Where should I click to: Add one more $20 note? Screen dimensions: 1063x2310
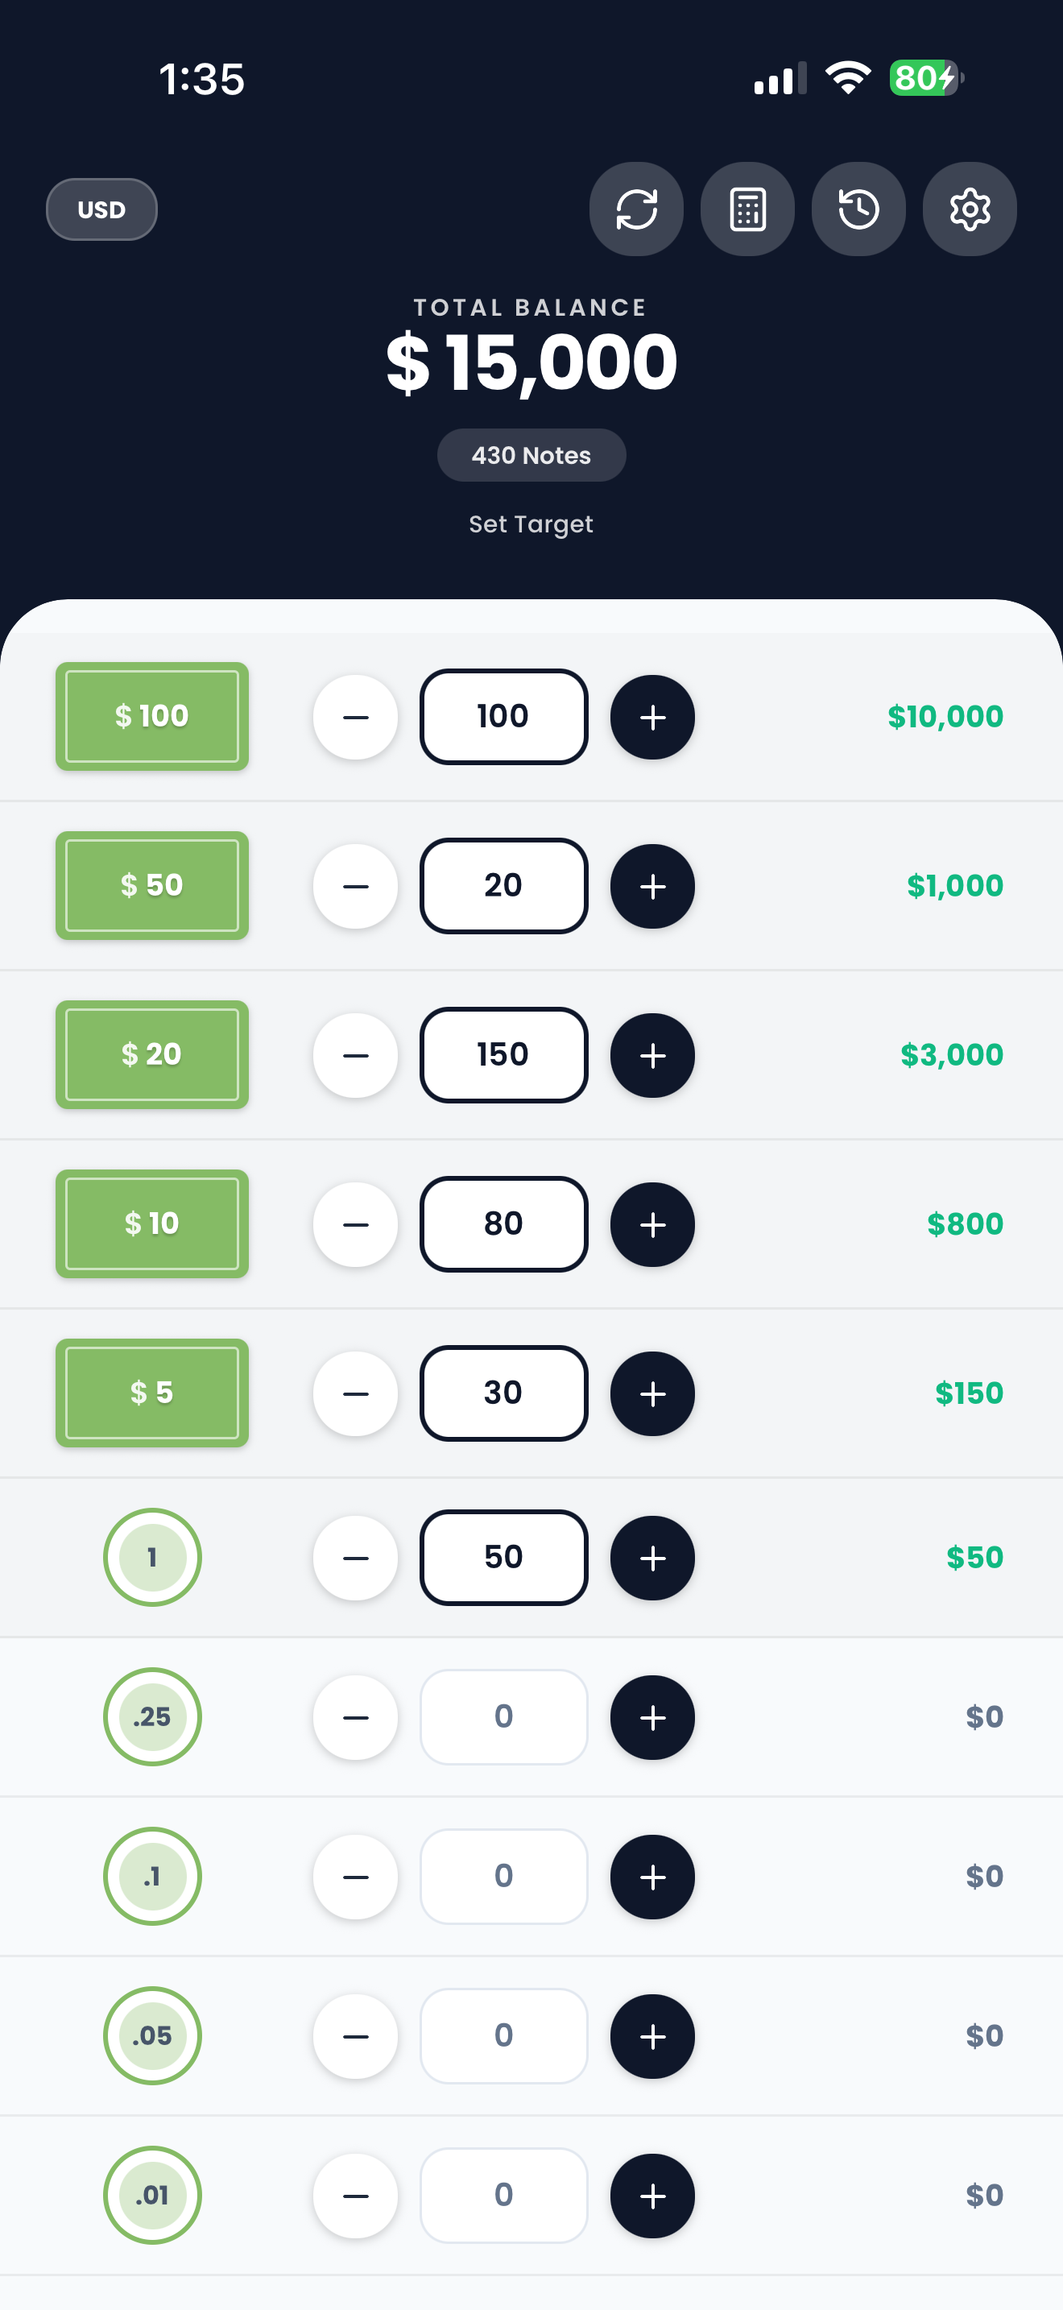click(652, 1054)
